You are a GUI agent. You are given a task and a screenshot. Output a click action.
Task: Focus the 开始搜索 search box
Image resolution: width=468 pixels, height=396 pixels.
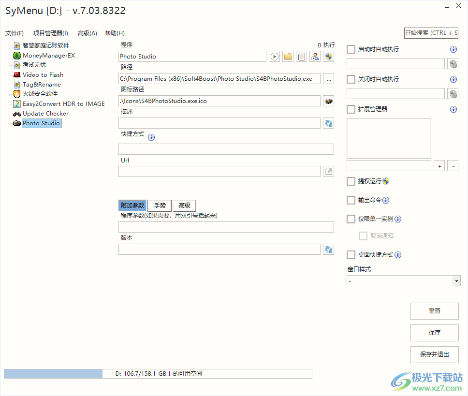click(431, 33)
